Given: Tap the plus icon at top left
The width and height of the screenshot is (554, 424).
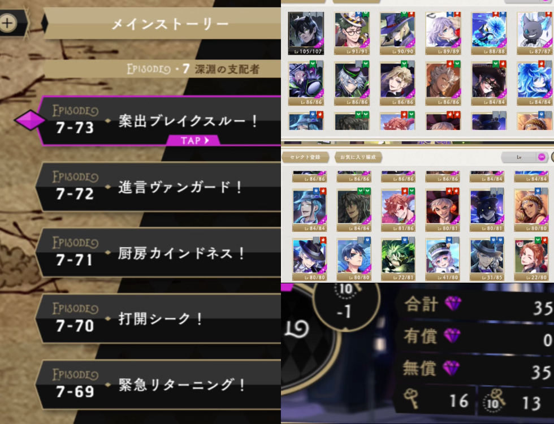Looking at the screenshot, I should 8,23.
